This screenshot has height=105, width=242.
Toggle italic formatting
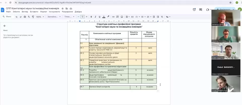pos(95,17)
